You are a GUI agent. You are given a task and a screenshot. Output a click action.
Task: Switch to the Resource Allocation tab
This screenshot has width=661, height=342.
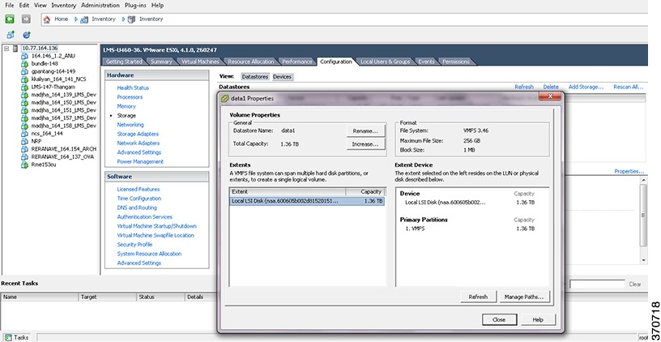coord(250,62)
